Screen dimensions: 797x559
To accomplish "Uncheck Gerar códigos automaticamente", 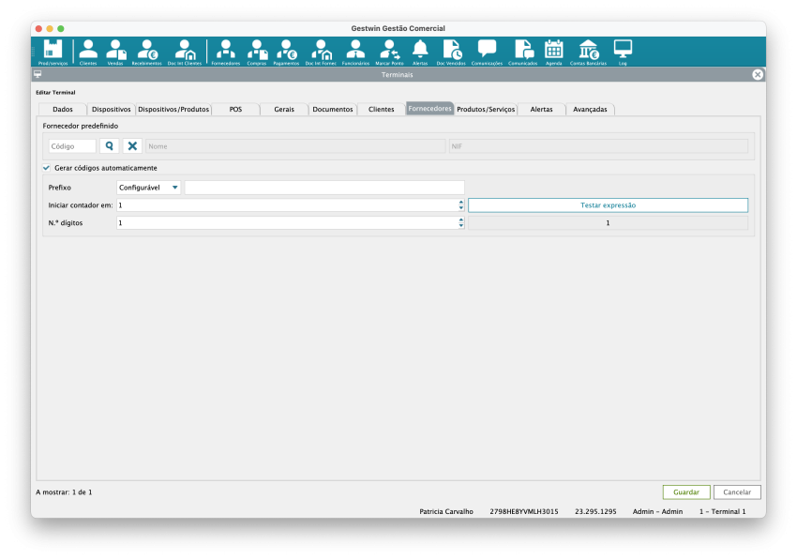I will (x=47, y=168).
